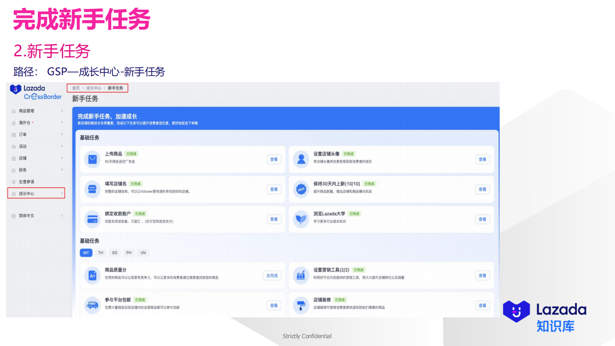Click 查看 next to 上传商品
615x346 pixels.
coord(274,159)
